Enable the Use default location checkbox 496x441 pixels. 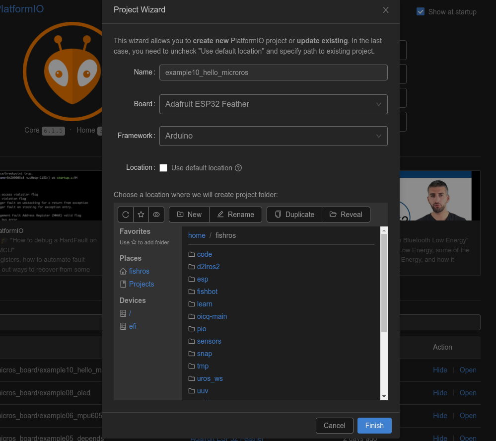pos(163,168)
